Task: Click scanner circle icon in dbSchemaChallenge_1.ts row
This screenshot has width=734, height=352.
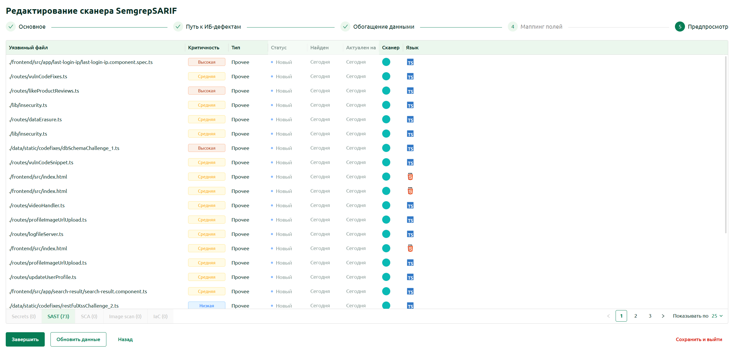Action: coord(386,148)
